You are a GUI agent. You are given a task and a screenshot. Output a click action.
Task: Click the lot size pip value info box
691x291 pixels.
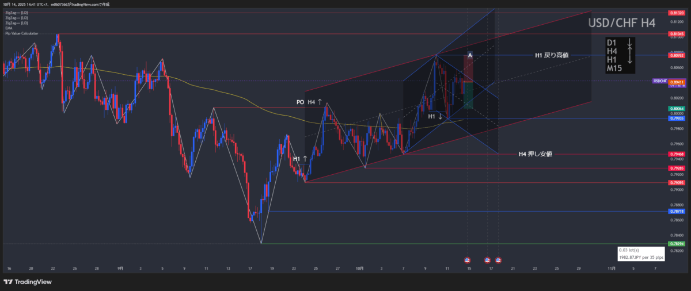[641, 254]
